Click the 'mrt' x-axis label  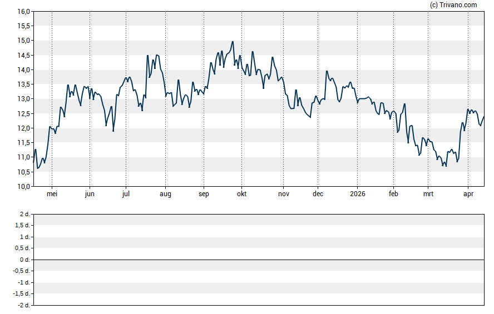click(428, 194)
